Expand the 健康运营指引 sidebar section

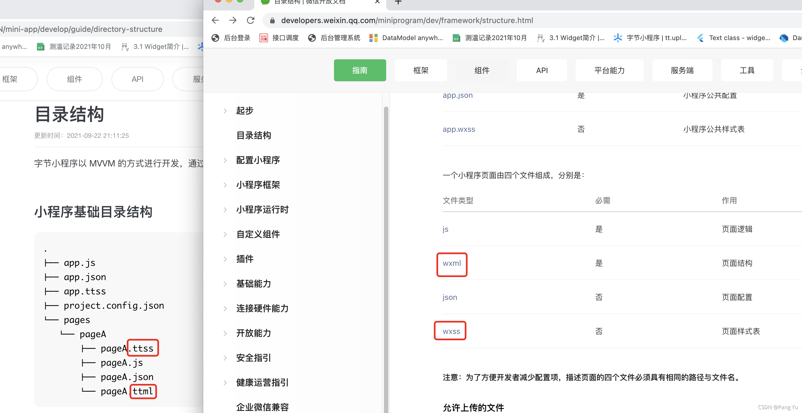coord(225,383)
